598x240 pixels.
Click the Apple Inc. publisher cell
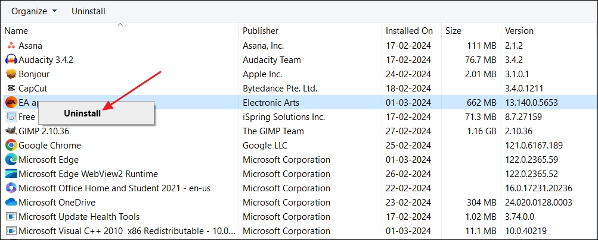tap(262, 74)
